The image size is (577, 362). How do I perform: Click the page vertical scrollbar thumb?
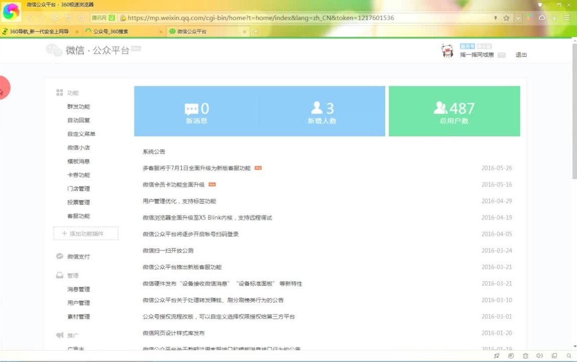tap(574, 110)
